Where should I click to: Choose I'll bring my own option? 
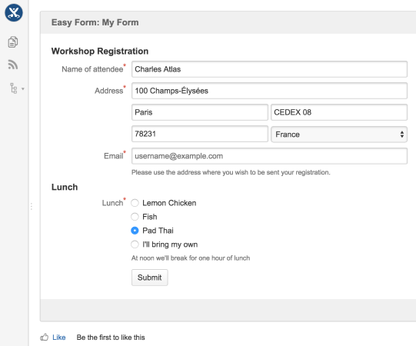click(135, 245)
